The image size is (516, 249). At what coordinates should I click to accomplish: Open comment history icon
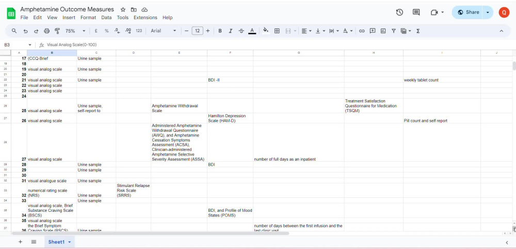416,12
